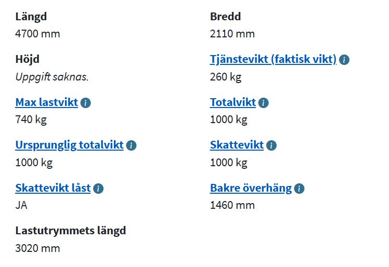Viewport: 389px width, 267px height.
Task: Open the Bakre överhäng link
Action: pyautogui.click(x=251, y=188)
